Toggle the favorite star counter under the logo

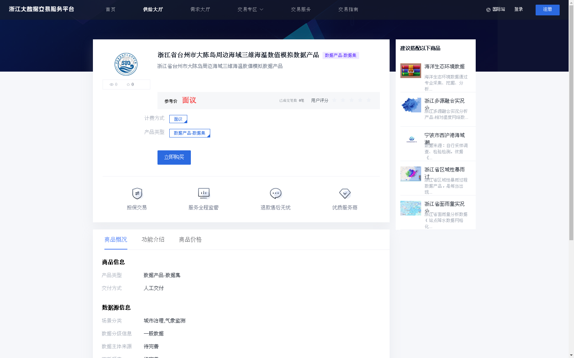click(x=128, y=84)
